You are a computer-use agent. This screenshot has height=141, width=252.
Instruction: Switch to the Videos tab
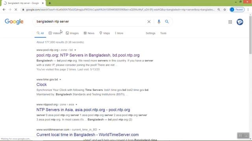click(55, 33)
